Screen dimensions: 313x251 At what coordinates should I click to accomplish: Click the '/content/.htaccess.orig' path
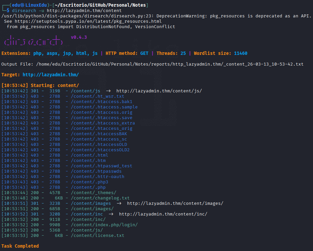pos(102,112)
